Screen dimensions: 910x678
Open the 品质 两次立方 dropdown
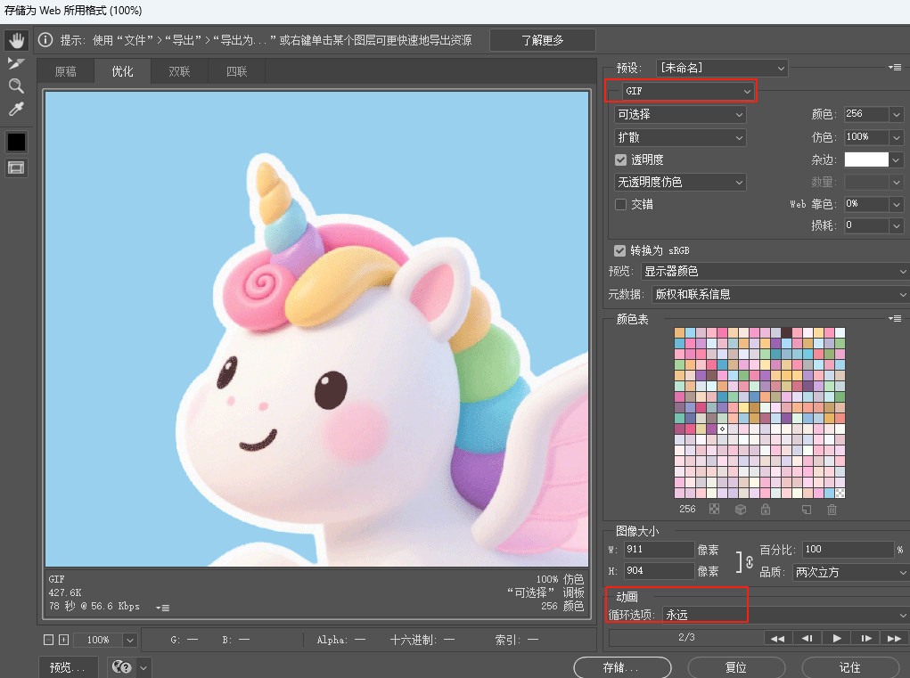click(850, 573)
